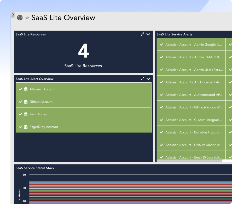The width and height of the screenshot is (232, 204).
Task: Click the server icon beside Github Account
Action: (26, 102)
